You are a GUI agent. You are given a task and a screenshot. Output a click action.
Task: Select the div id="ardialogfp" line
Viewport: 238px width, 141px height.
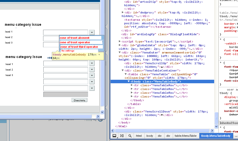pos(161,34)
